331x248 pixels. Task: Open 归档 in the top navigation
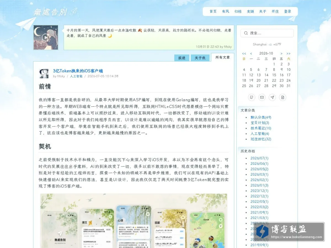click(x=238, y=11)
